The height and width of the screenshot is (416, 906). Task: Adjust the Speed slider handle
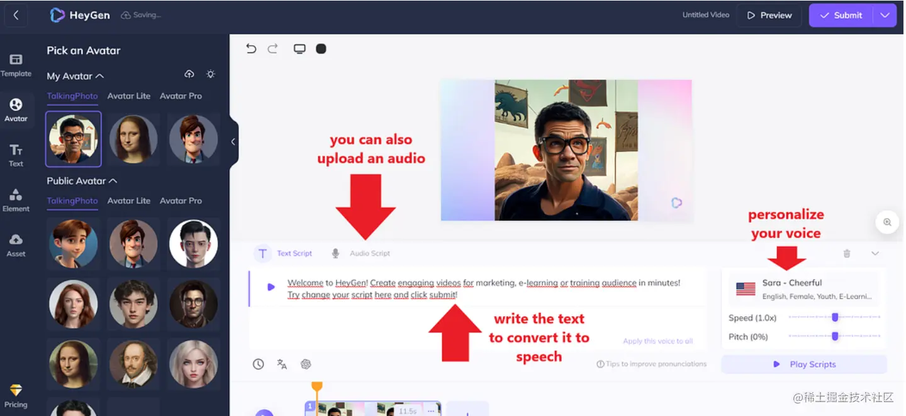tap(835, 317)
